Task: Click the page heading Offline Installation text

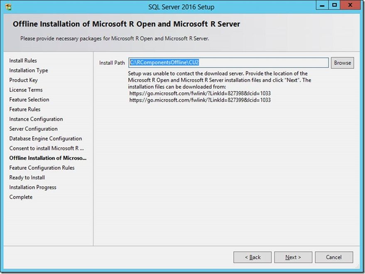Action: 126,24
